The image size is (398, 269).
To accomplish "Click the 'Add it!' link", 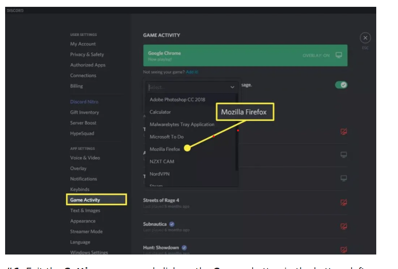I will [x=192, y=72].
